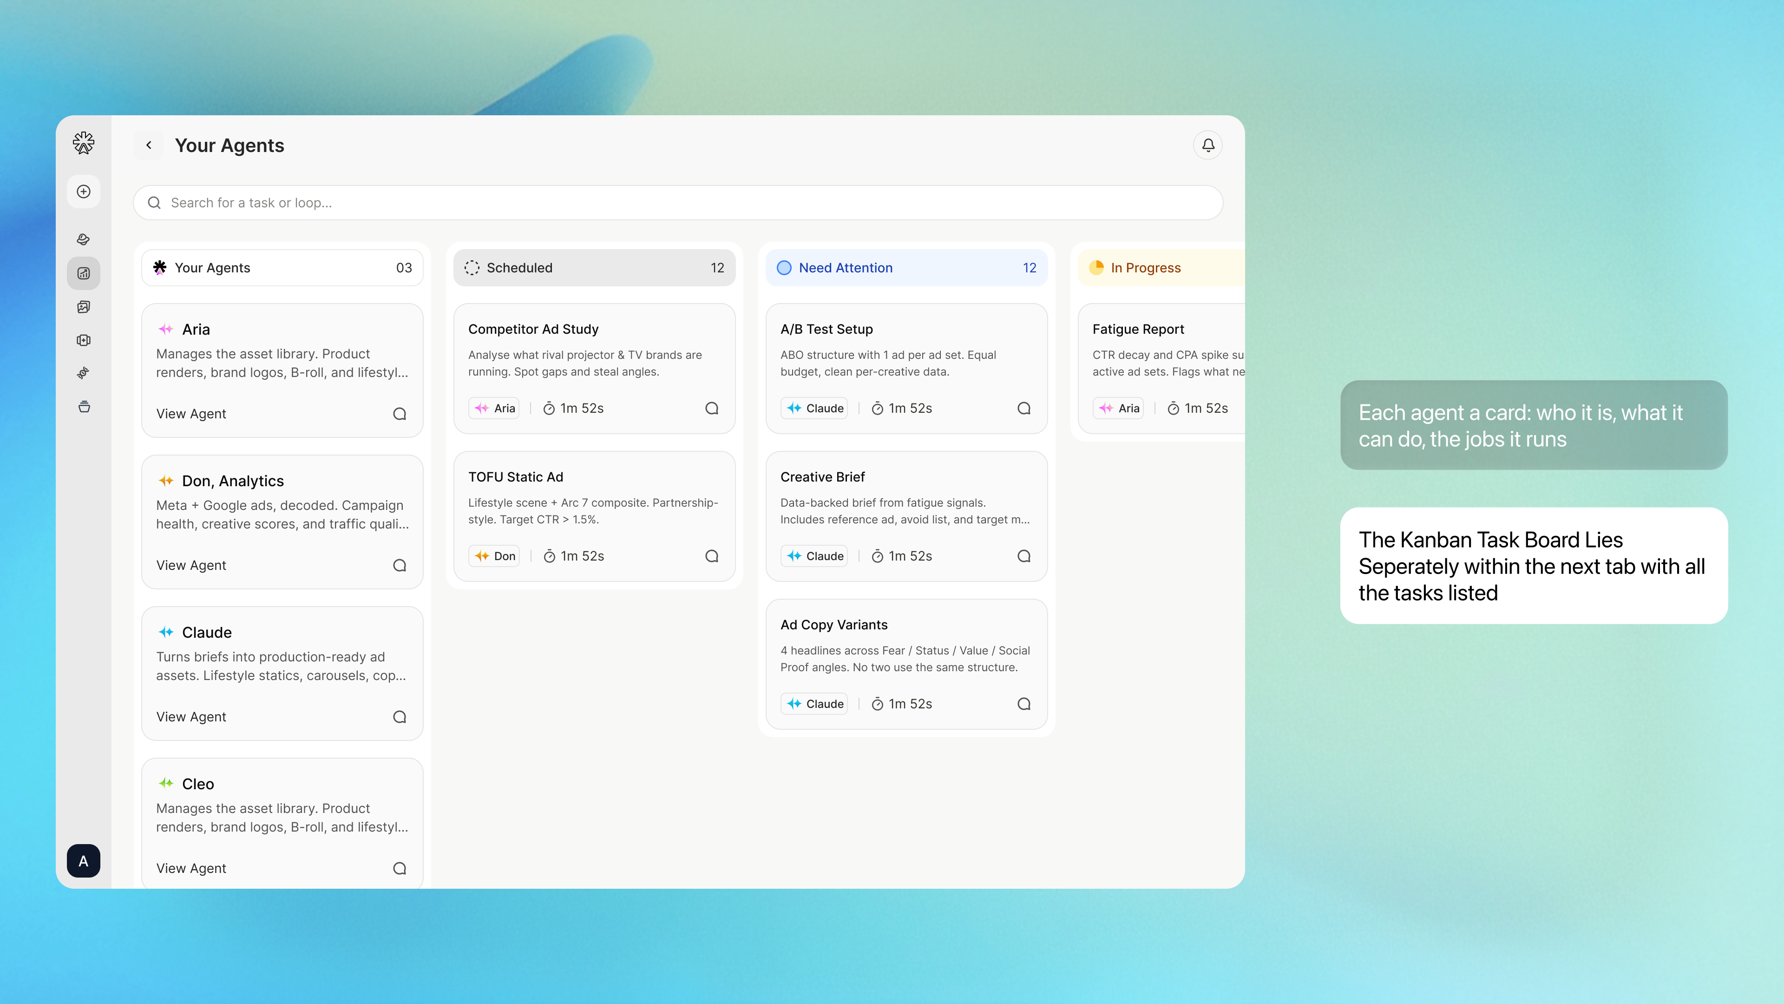The image size is (1784, 1004).
Task: Open the planet icon in the sidebar
Action: coord(83,239)
